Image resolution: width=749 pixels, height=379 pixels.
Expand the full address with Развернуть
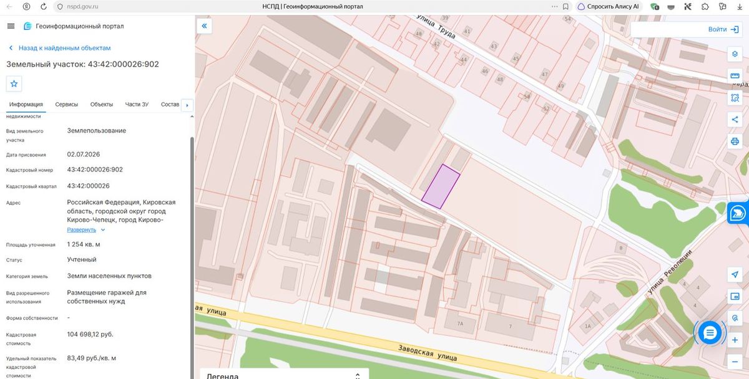pos(86,229)
